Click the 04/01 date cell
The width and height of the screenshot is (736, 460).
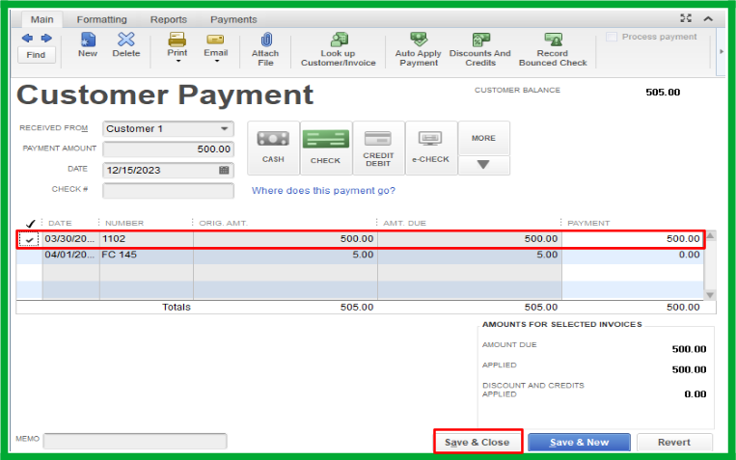coord(70,255)
